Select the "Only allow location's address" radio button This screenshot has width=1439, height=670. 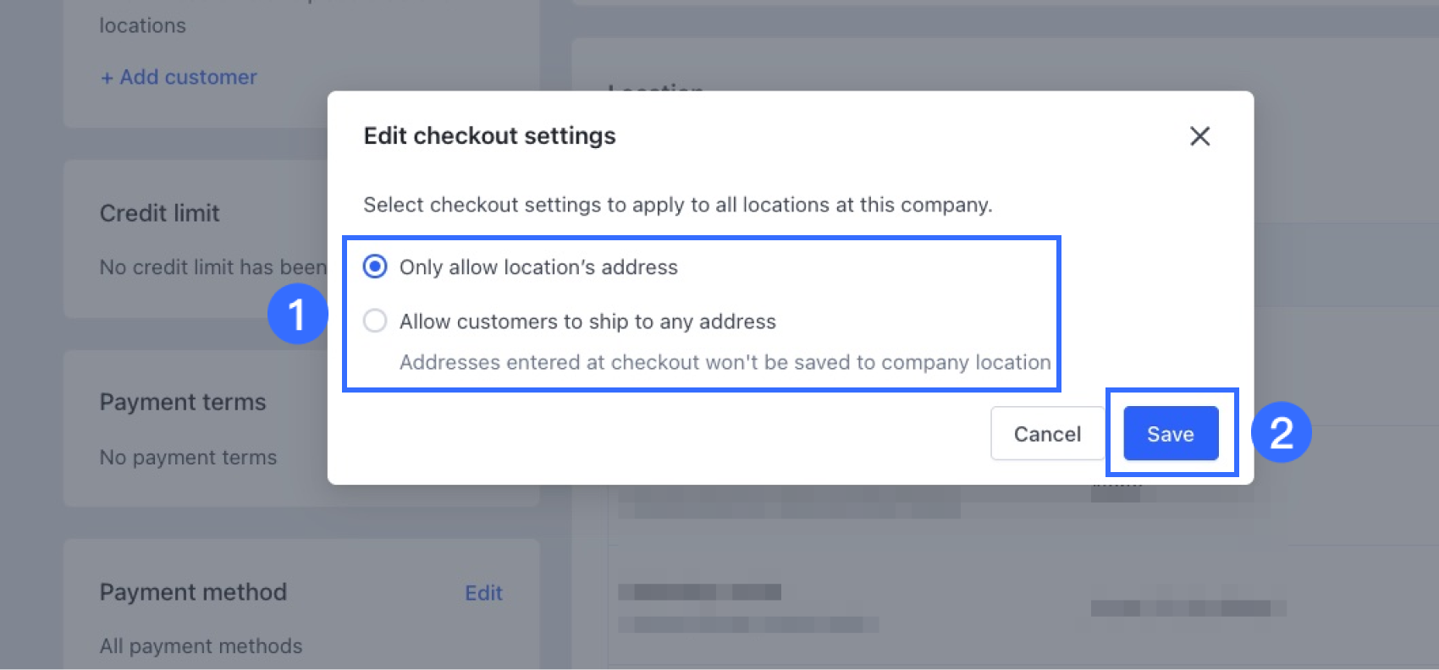pos(375,267)
